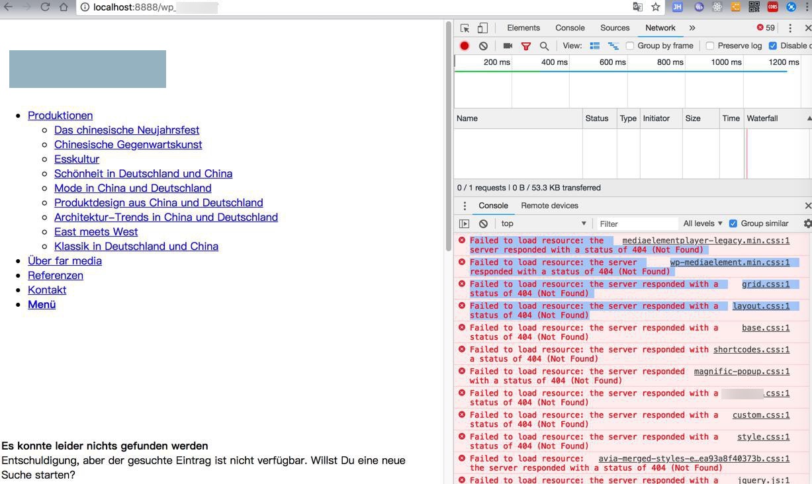The image size is (812, 484).
Task: Open the All levels dropdown
Action: 703,223
